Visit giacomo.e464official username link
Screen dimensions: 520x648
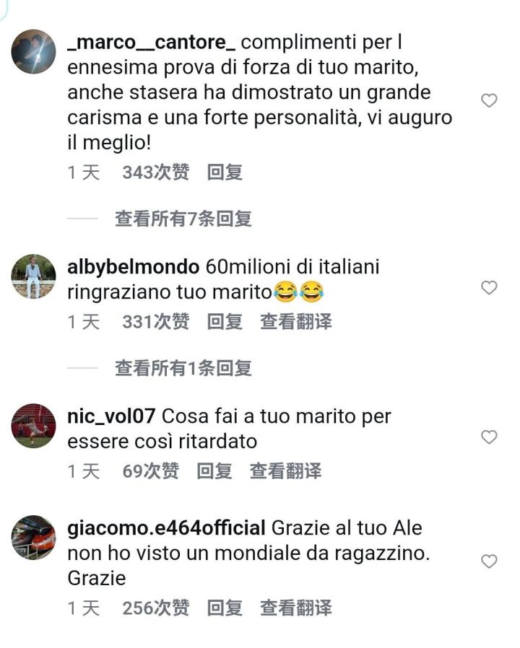(x=166, y=528)
